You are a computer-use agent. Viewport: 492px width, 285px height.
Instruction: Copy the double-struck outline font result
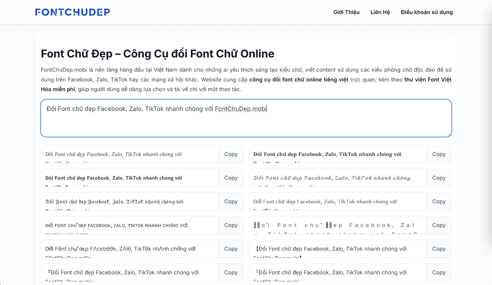click(439, 202)
